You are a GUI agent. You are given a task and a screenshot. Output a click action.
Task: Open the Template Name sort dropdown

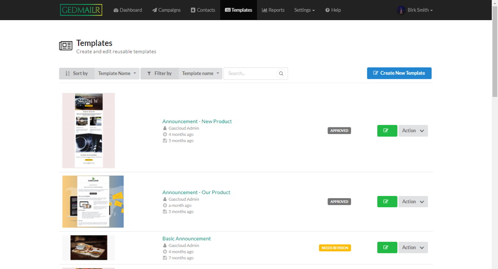[x=117, y=74]
